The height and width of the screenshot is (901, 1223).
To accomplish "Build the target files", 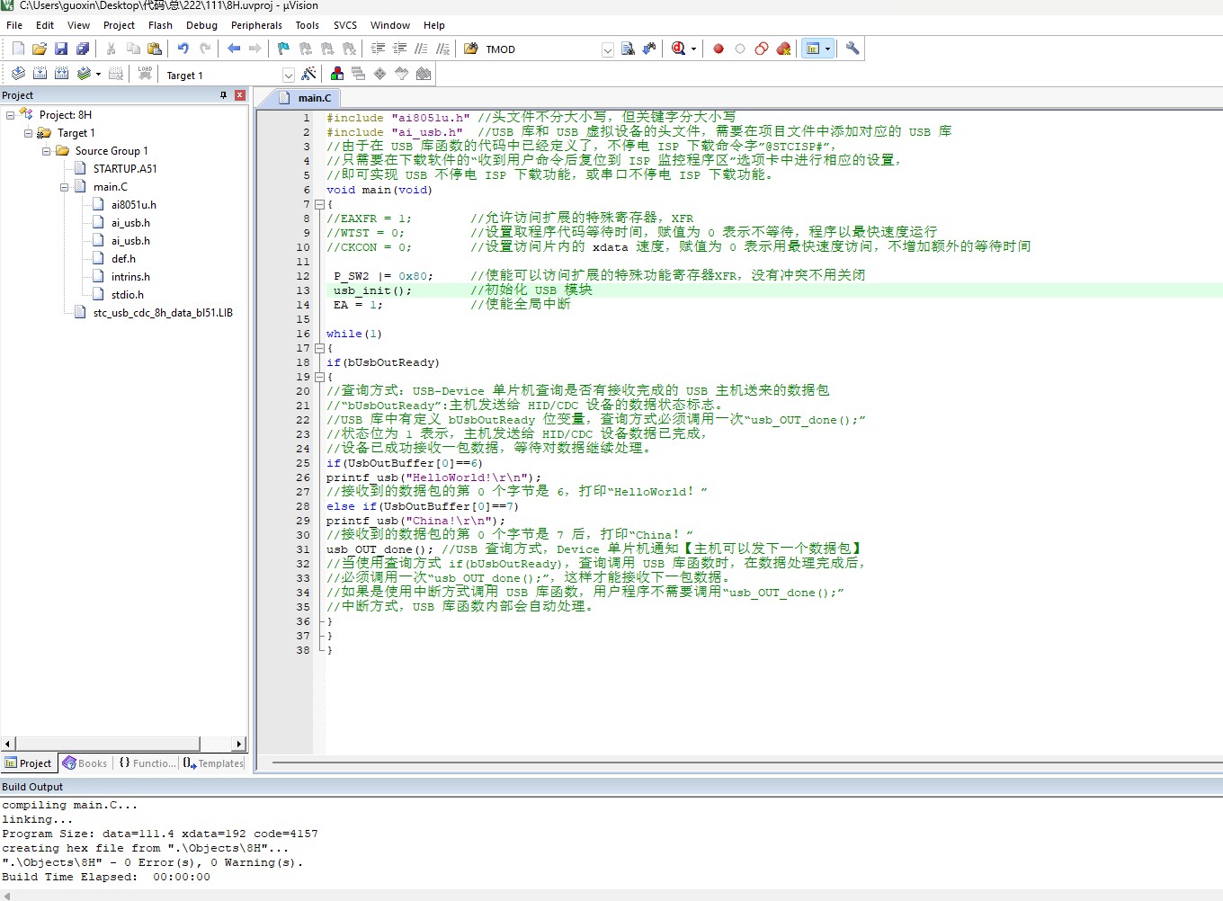I will tap(40, 74).
